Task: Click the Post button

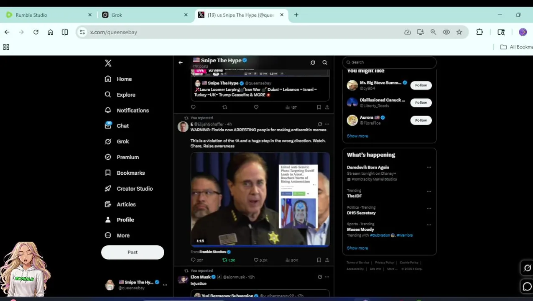Action: (133, 252)
